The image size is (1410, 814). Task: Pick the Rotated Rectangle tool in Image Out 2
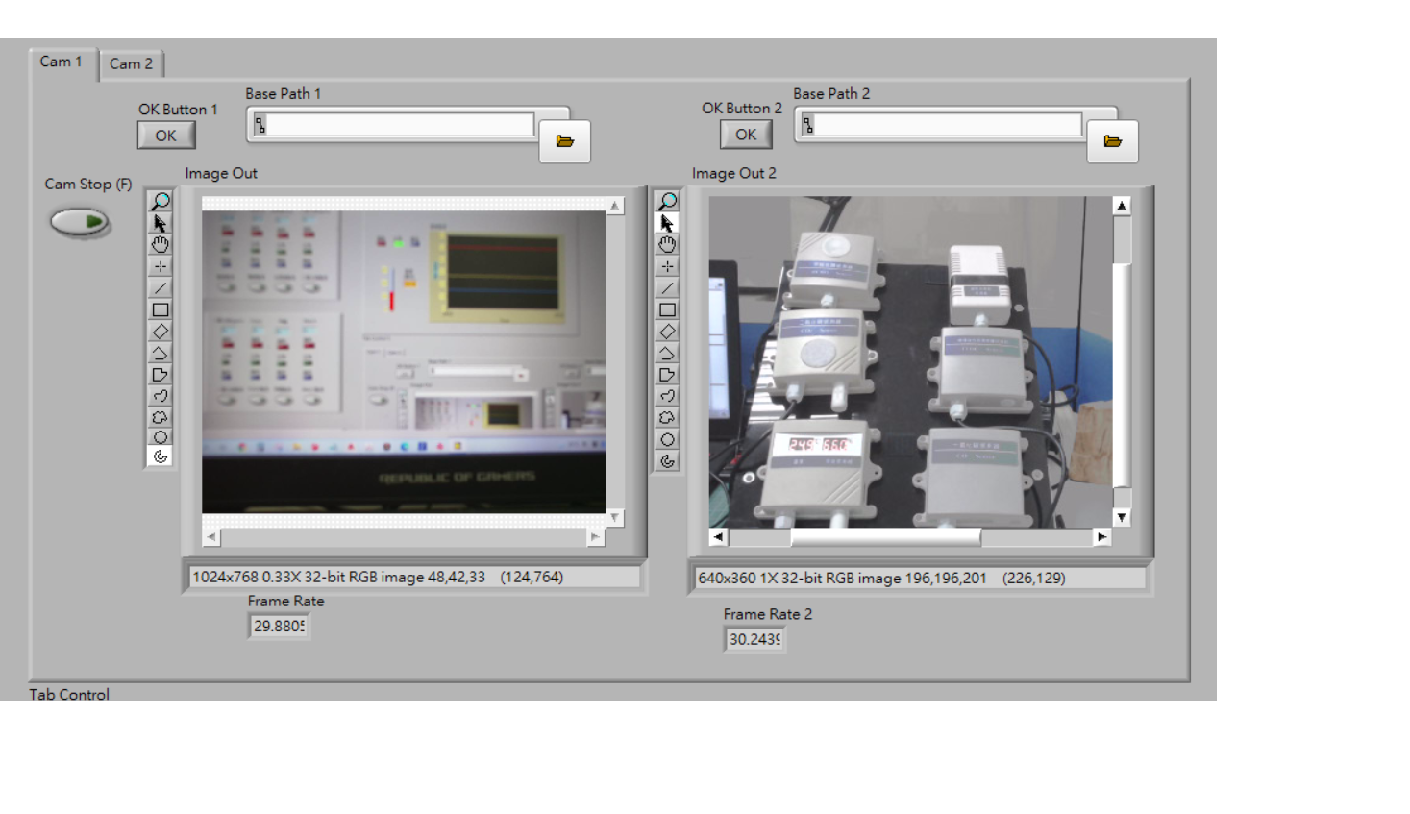click(667, 332)
